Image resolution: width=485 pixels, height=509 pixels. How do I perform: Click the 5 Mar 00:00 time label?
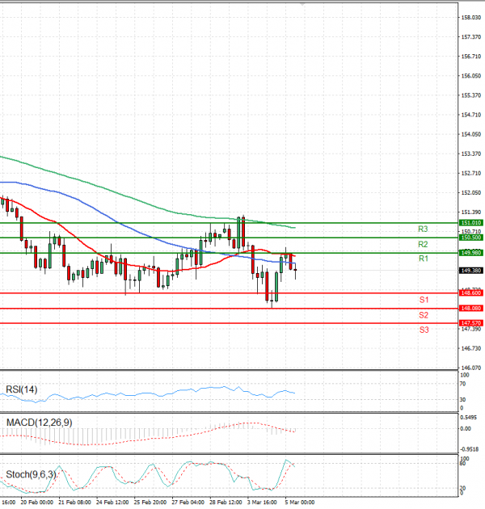(x=300, y=503)
